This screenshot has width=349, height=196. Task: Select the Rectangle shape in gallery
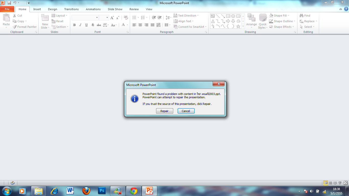(228, 16)
